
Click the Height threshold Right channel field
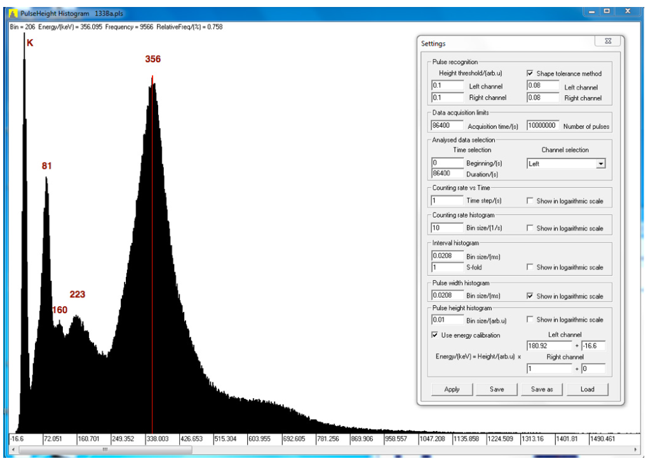click(448, 98)
